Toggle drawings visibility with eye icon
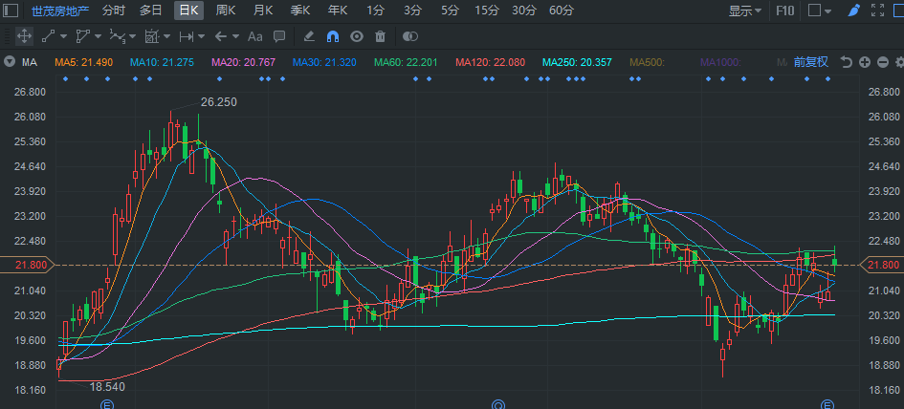The width and height of the screenshot is (904, 409). [x=357, y=36]
